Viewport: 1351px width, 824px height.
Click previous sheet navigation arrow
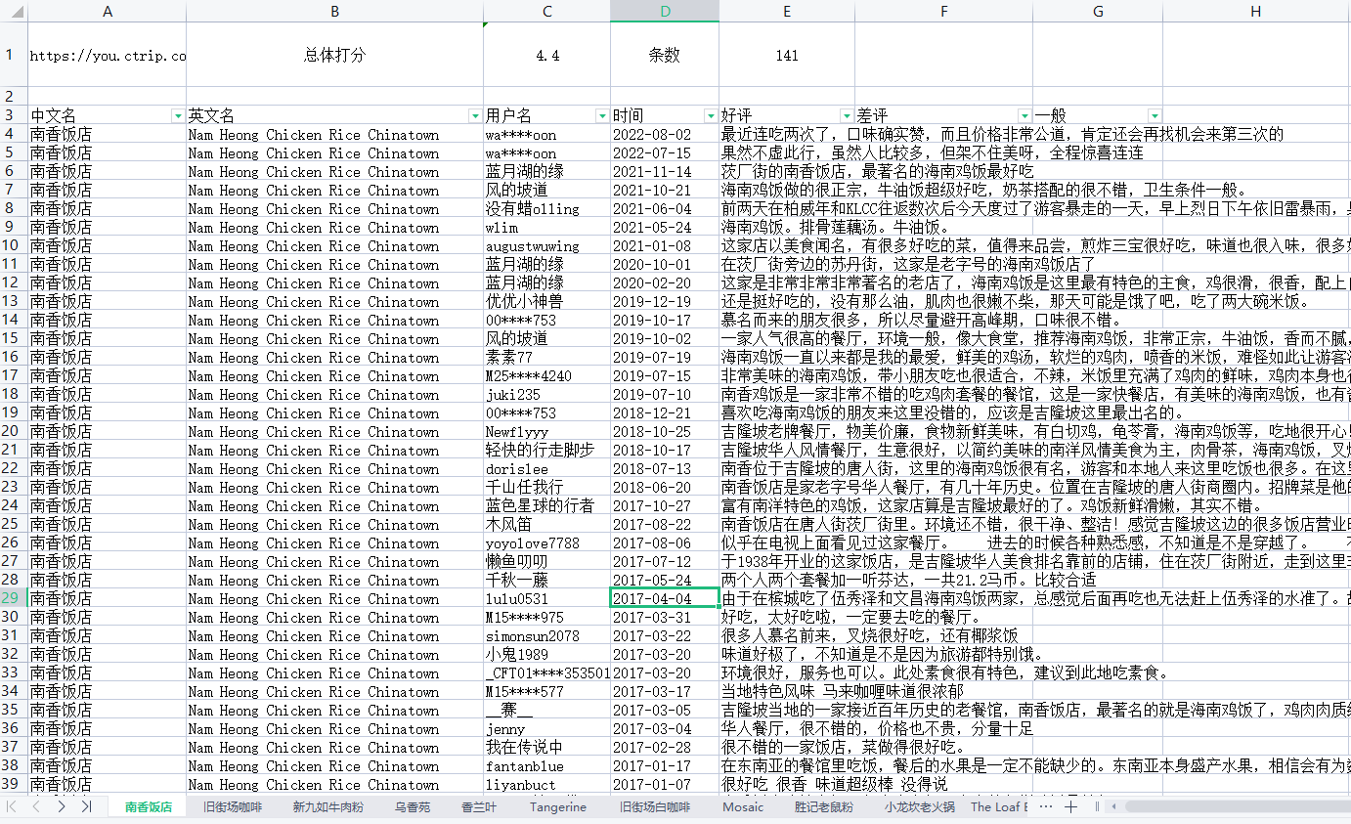pos(36,806)
